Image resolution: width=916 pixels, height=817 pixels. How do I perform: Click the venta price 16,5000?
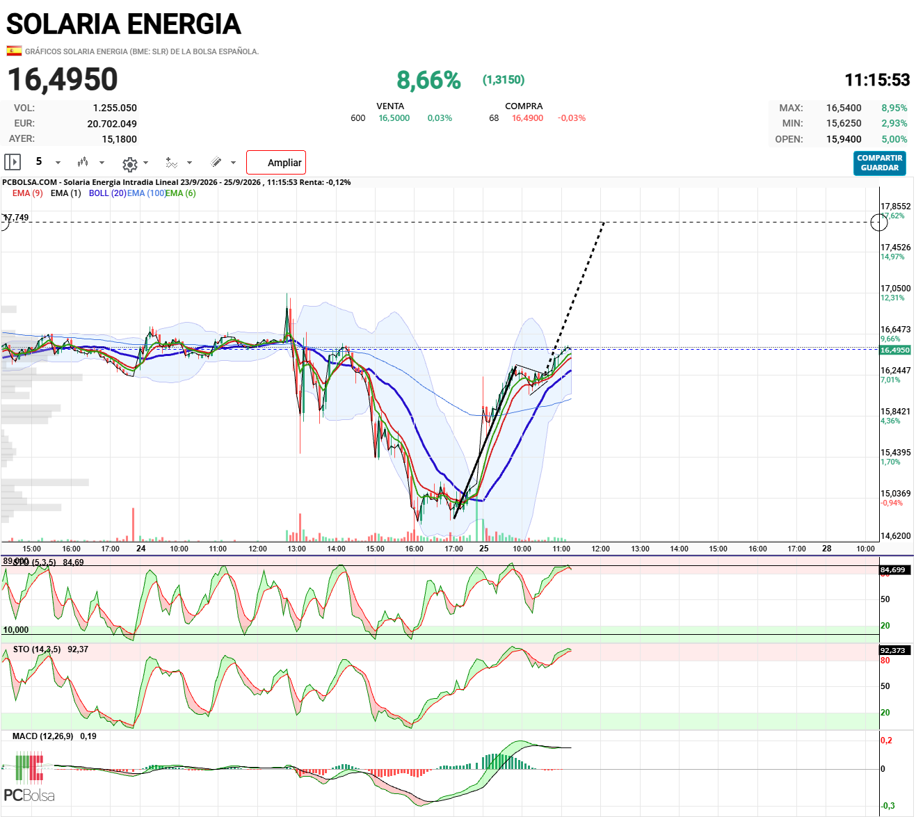click(x=394, y=118)
